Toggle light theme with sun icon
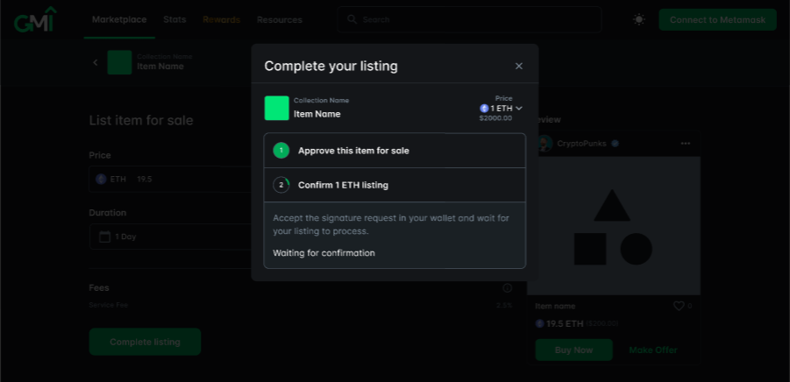Screen dimensions: 790x382 639,19
